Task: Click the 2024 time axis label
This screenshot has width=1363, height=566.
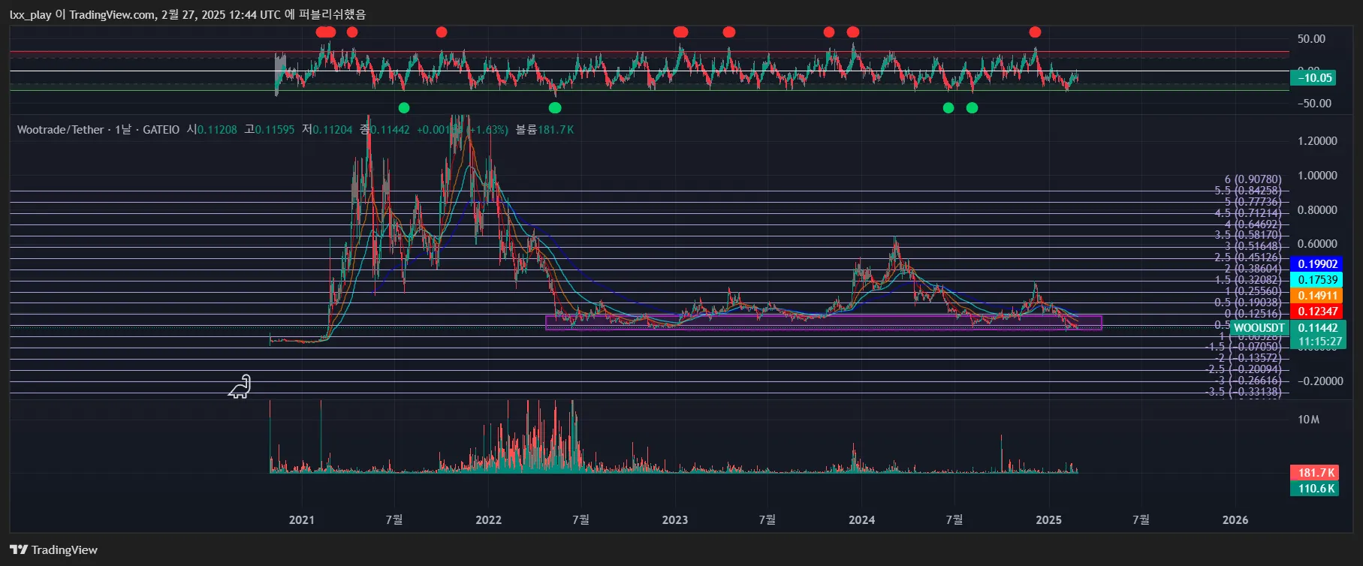Action: click(x=861, y=520)
